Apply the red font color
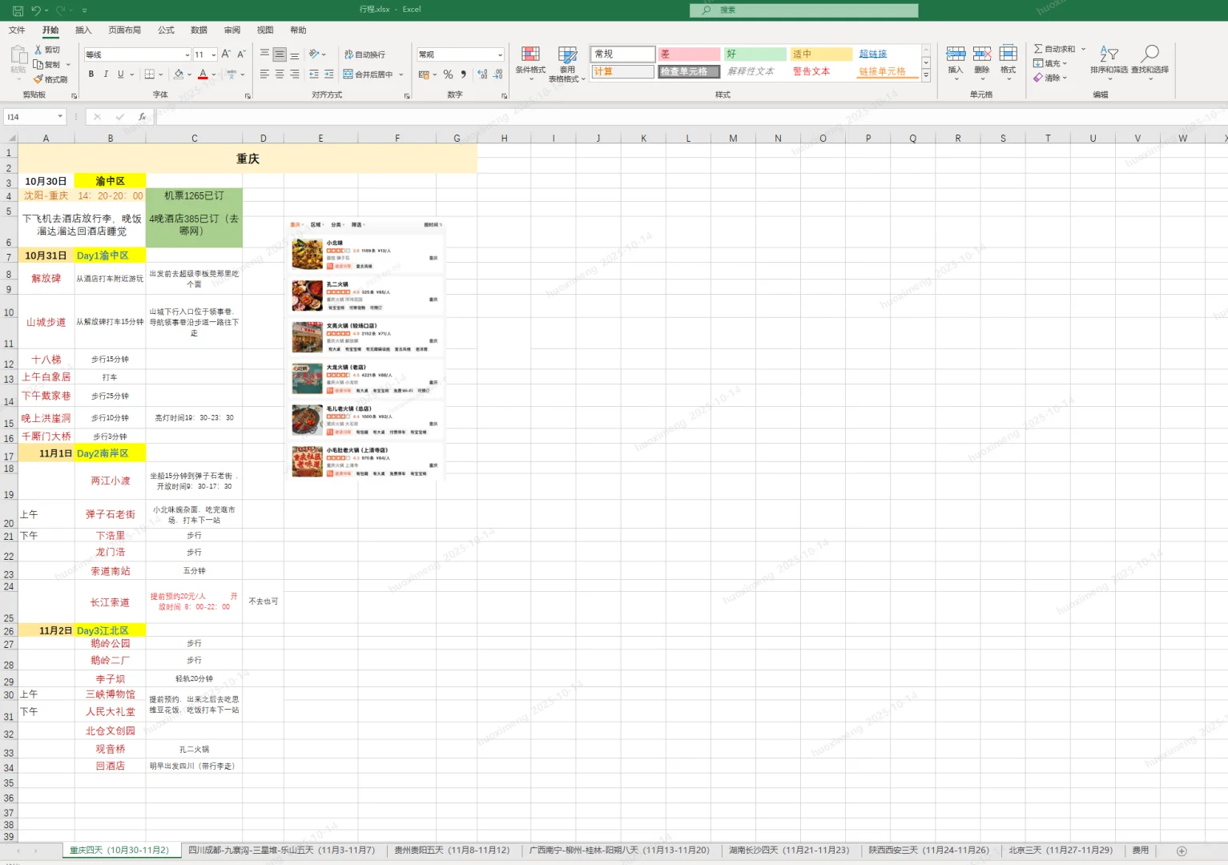Viewport: 1228px width, 865px height. pos(203,74)
